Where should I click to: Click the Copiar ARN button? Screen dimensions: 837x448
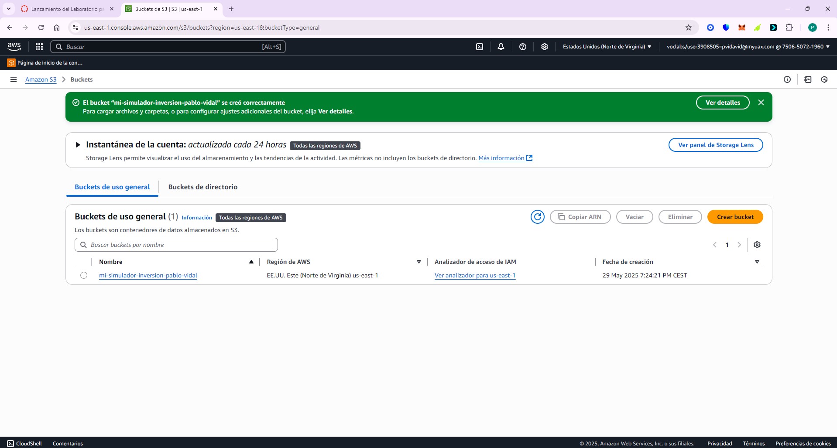pos(580,217)
